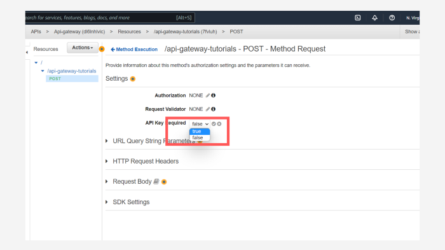Edit Request Validator with pencil icon
Screen dimensions: 445x250
click(208, 109)
